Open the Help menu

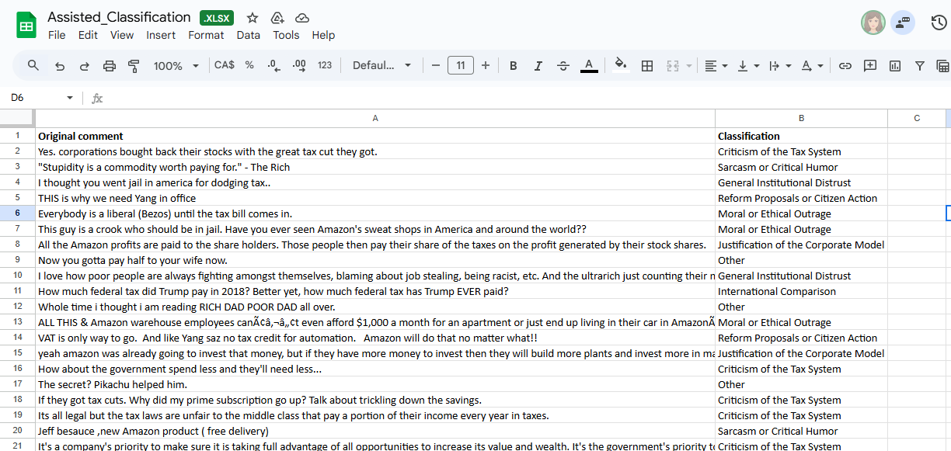point(323,35)
